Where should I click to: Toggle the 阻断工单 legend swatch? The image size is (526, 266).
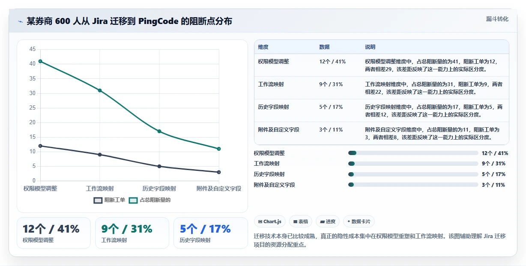[98, 200]
